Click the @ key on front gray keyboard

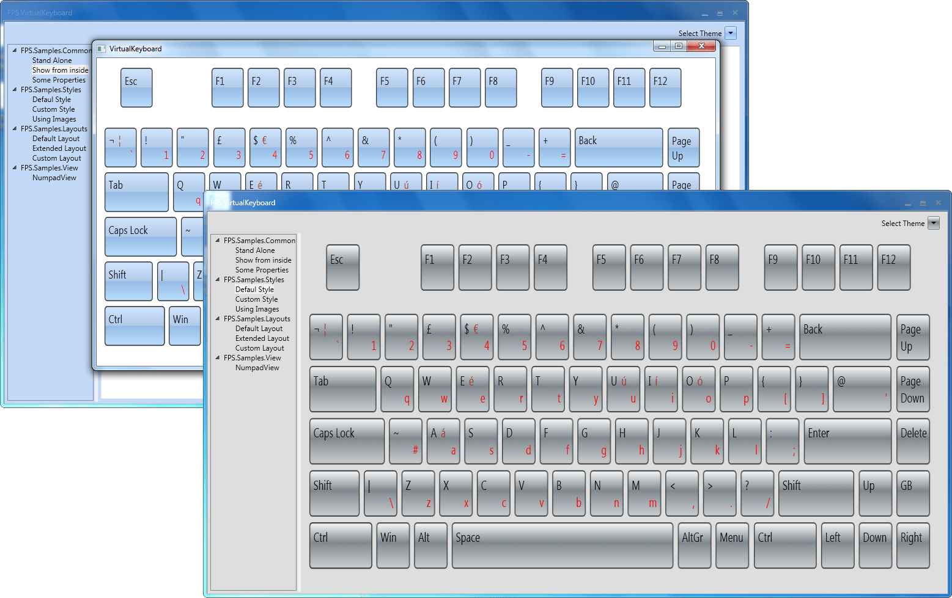862,389
